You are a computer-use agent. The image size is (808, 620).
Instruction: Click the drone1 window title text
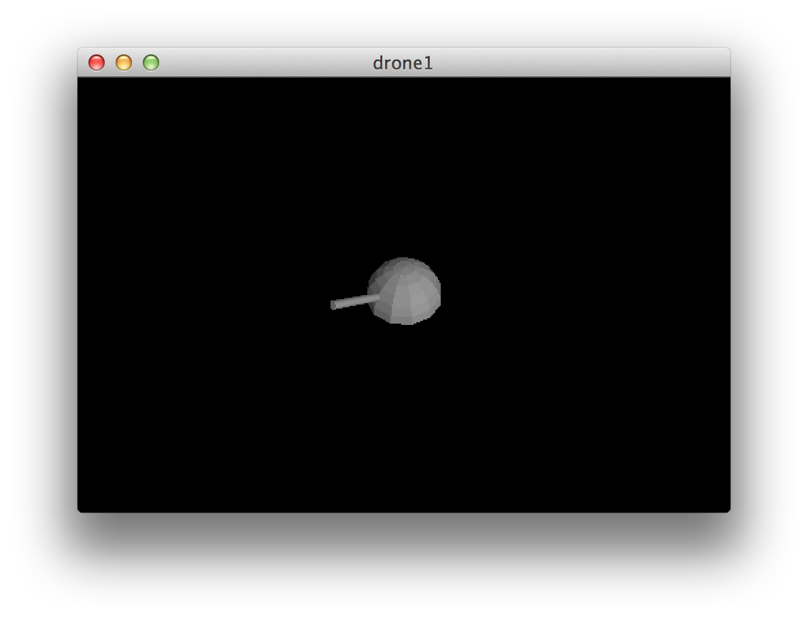tap(403, 63)
